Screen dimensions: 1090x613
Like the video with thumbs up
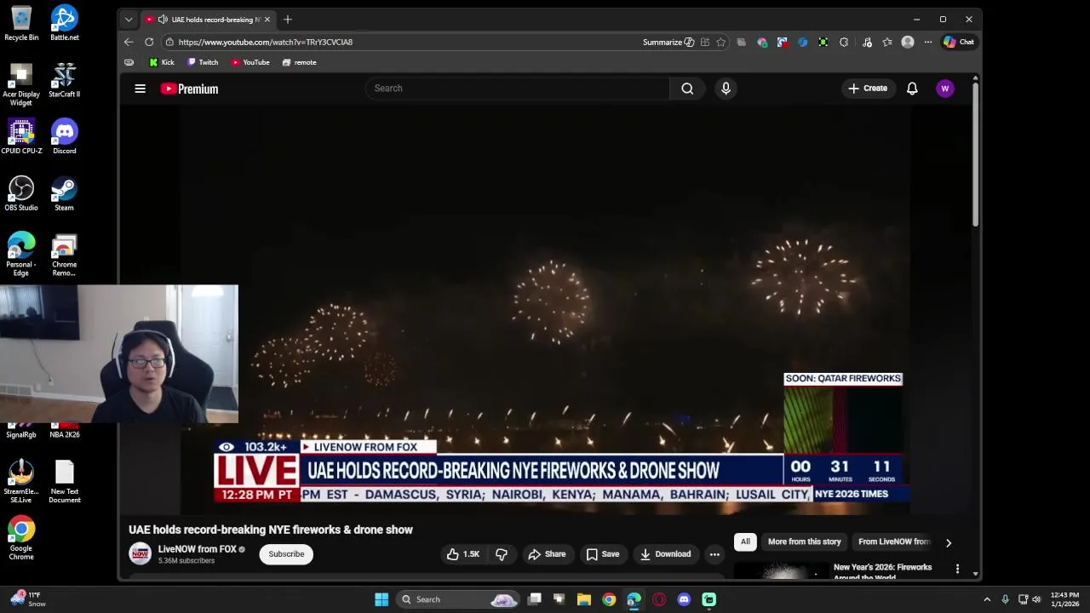463,554
